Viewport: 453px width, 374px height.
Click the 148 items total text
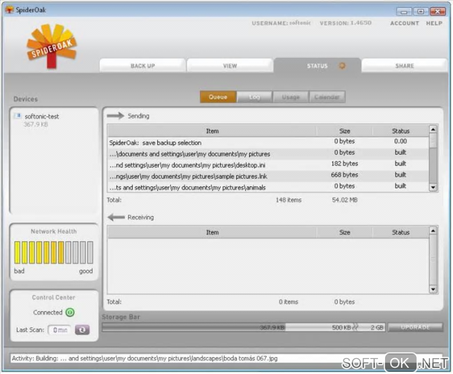point(288,200)
